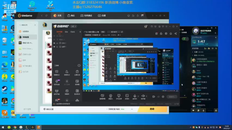Image resolution: width=232 pixels, height=130 pixels.
Task: Open Windows Start menu
Action: click(3, 127)
